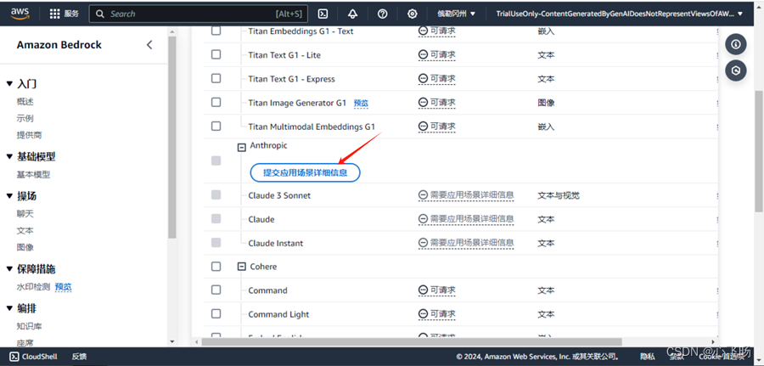764x366 pixels.
Task: Launch CloudShell from the top bar icon
Action: pyautogui.click(x=323, y=14)
